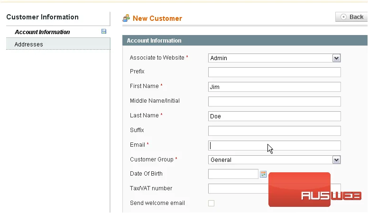Screen dimensions: 368x213
Task: Click the save icon beside Account Information tab
Action: pyautogui.click(x=104, y=31)
